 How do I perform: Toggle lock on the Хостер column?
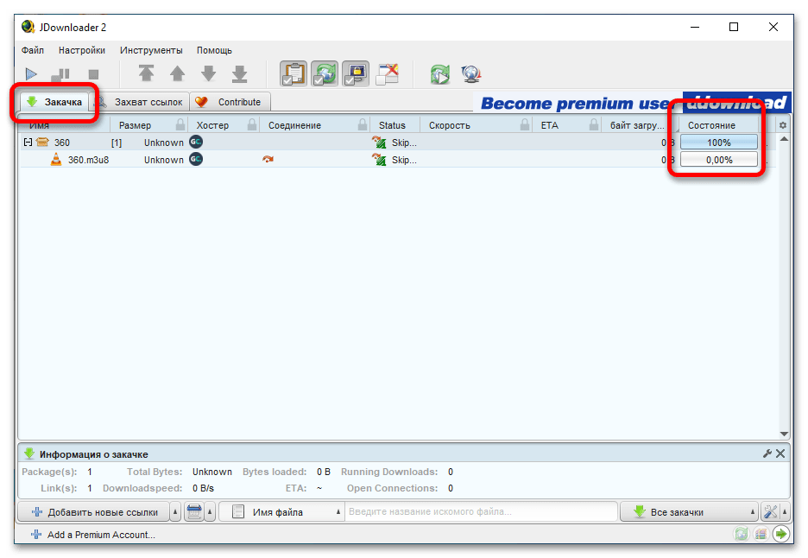(252, 124)
